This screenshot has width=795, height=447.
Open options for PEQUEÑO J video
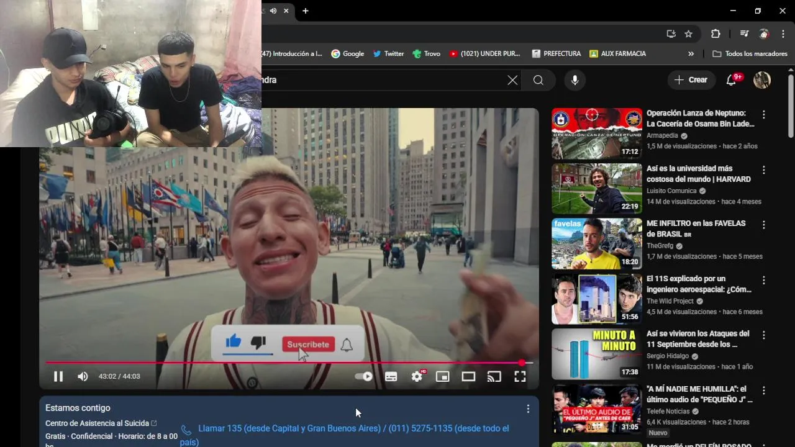point(764,391)
